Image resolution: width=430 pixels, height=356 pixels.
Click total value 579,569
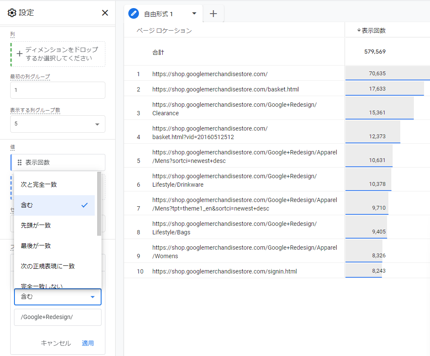[x=375, y=51]
